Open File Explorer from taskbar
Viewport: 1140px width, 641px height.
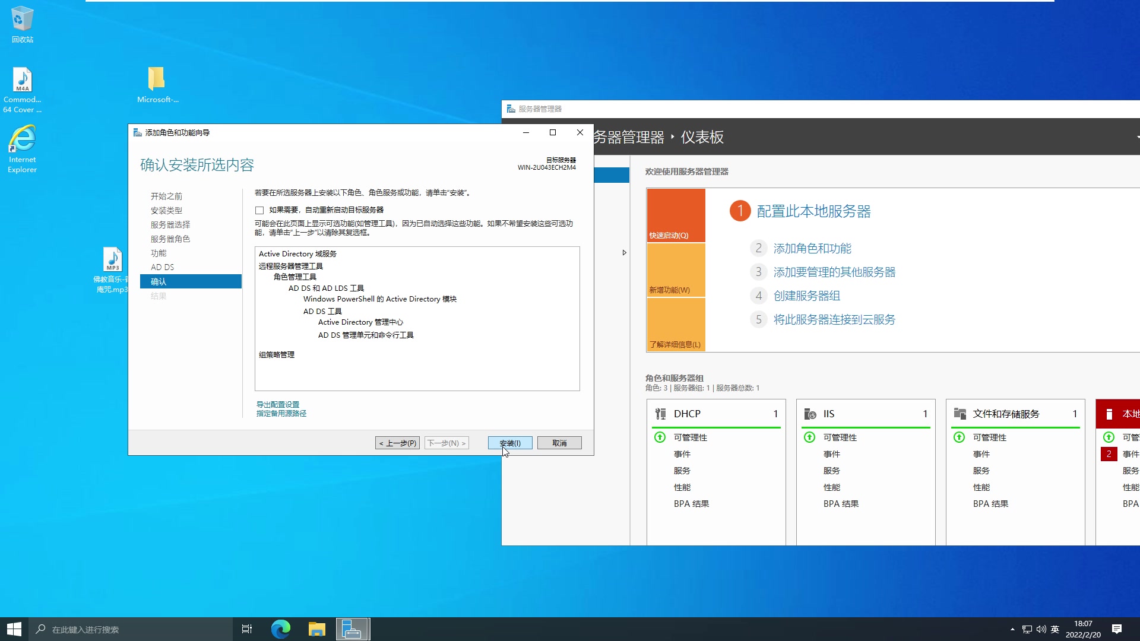click(x=317, y=629)
